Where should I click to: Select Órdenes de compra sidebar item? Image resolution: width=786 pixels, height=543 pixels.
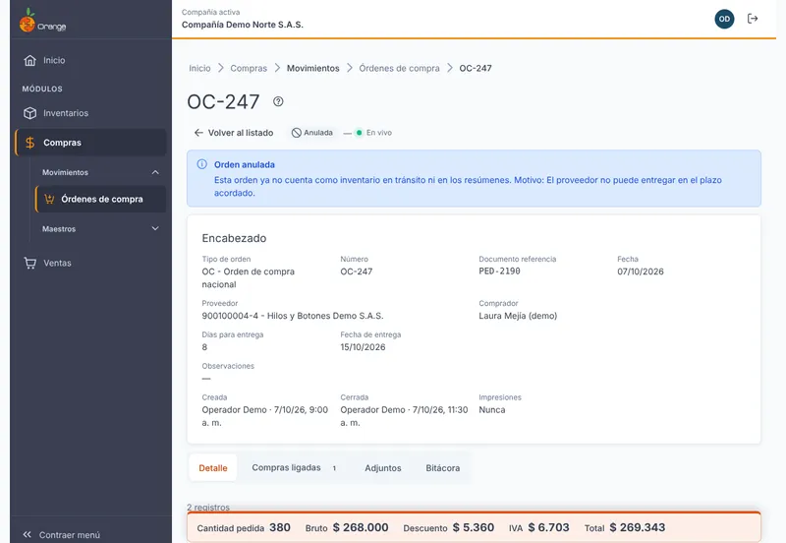(101, 200)
